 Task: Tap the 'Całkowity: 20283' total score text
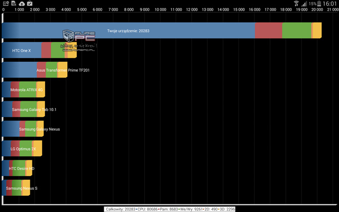(120, 209)
